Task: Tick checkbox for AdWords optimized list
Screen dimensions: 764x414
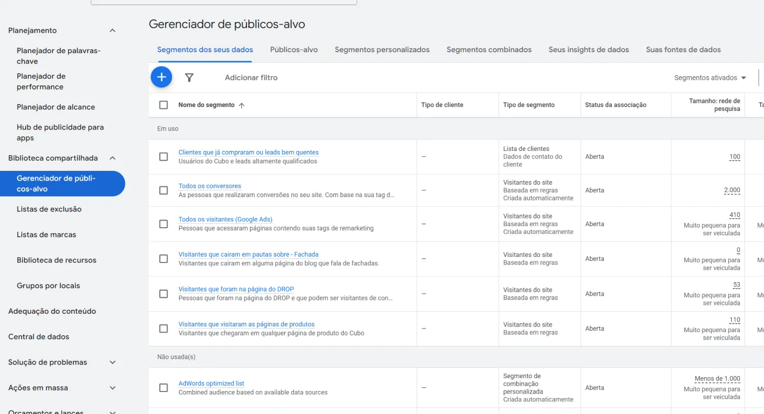Action: pyautogui.click(x=163, y=388)
